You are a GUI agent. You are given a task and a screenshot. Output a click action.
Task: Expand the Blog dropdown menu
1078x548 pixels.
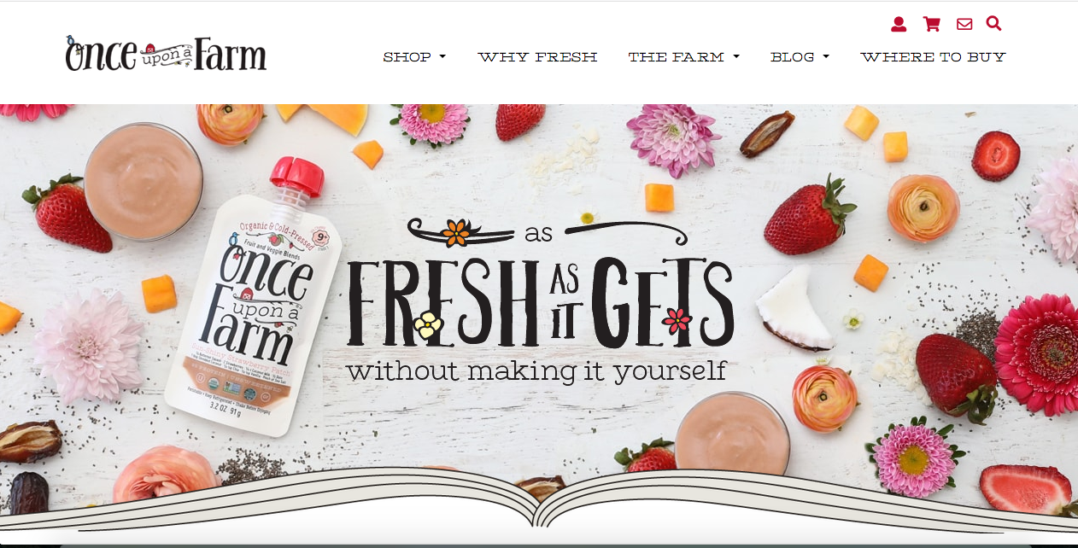(x=800, y=57)
